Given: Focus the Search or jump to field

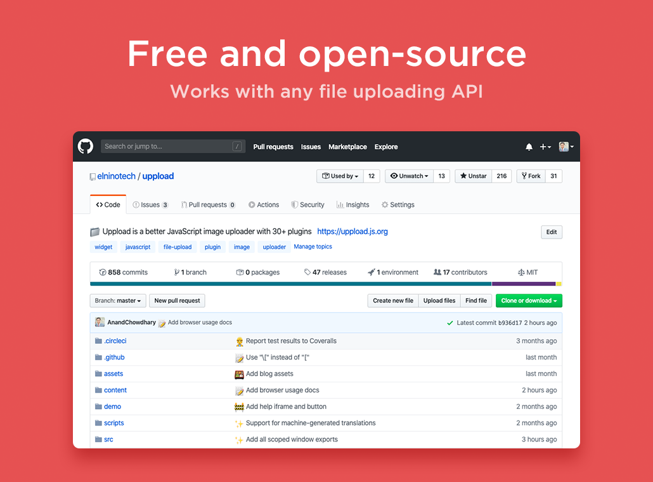Looking at the screenshot, I should [173, 147].
